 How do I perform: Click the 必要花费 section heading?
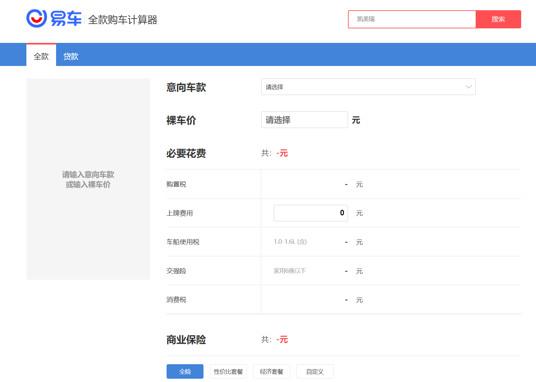(x=186, y=153)
